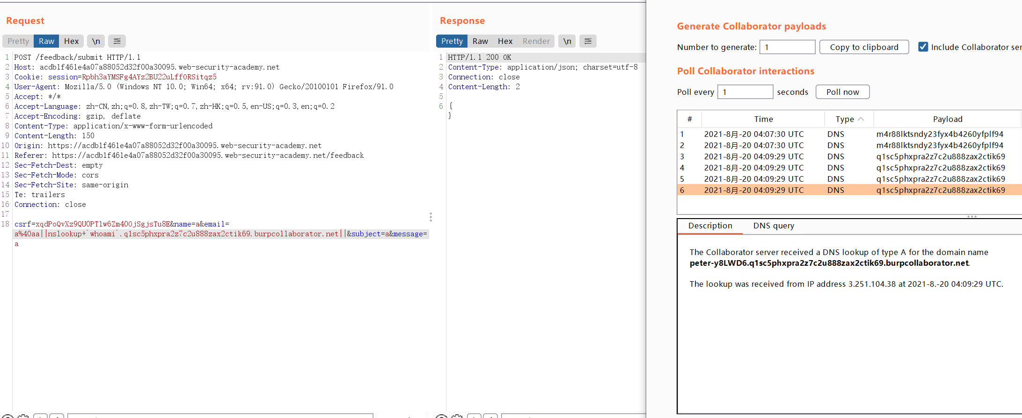This screenshot has height=418, width=1022.
Task: Switch Request view to Raw
Action: click(46, 41)
